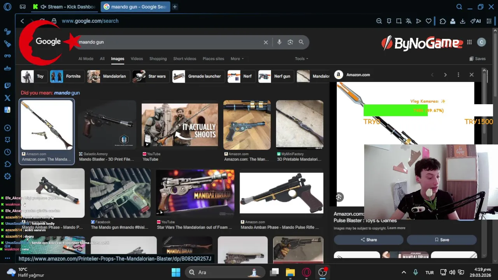Open the Opera GX main menu icon
The width and height of the screenshot is (498, 280).
click(x=7, y=7)
